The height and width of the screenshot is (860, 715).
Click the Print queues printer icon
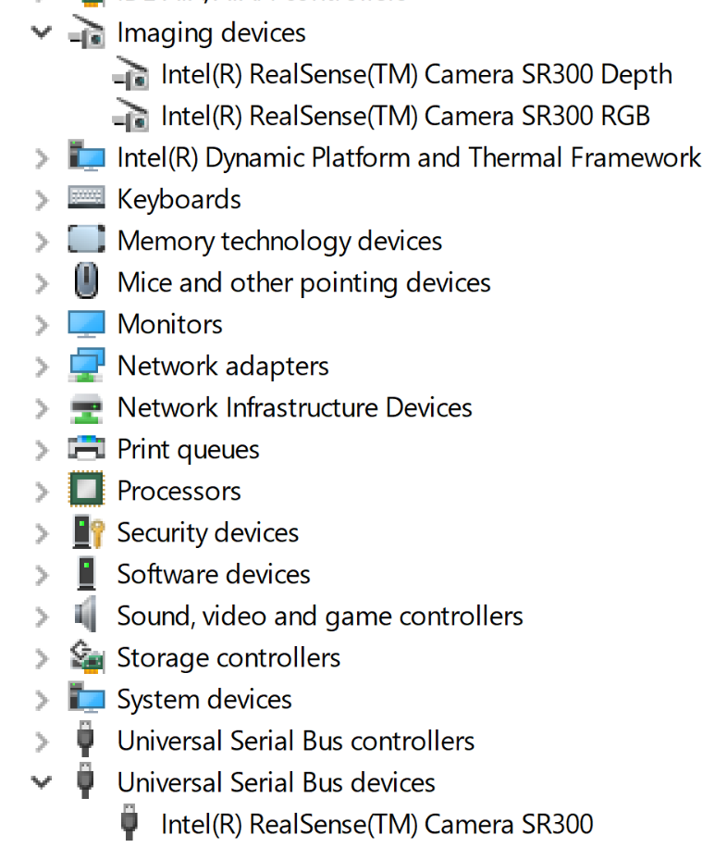click(x=87, y=449)
